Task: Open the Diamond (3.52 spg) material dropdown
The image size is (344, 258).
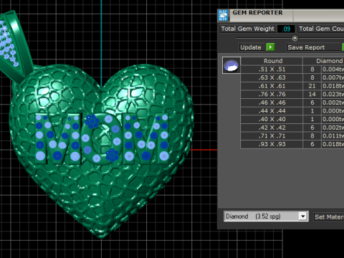Action: coord(302,216)
